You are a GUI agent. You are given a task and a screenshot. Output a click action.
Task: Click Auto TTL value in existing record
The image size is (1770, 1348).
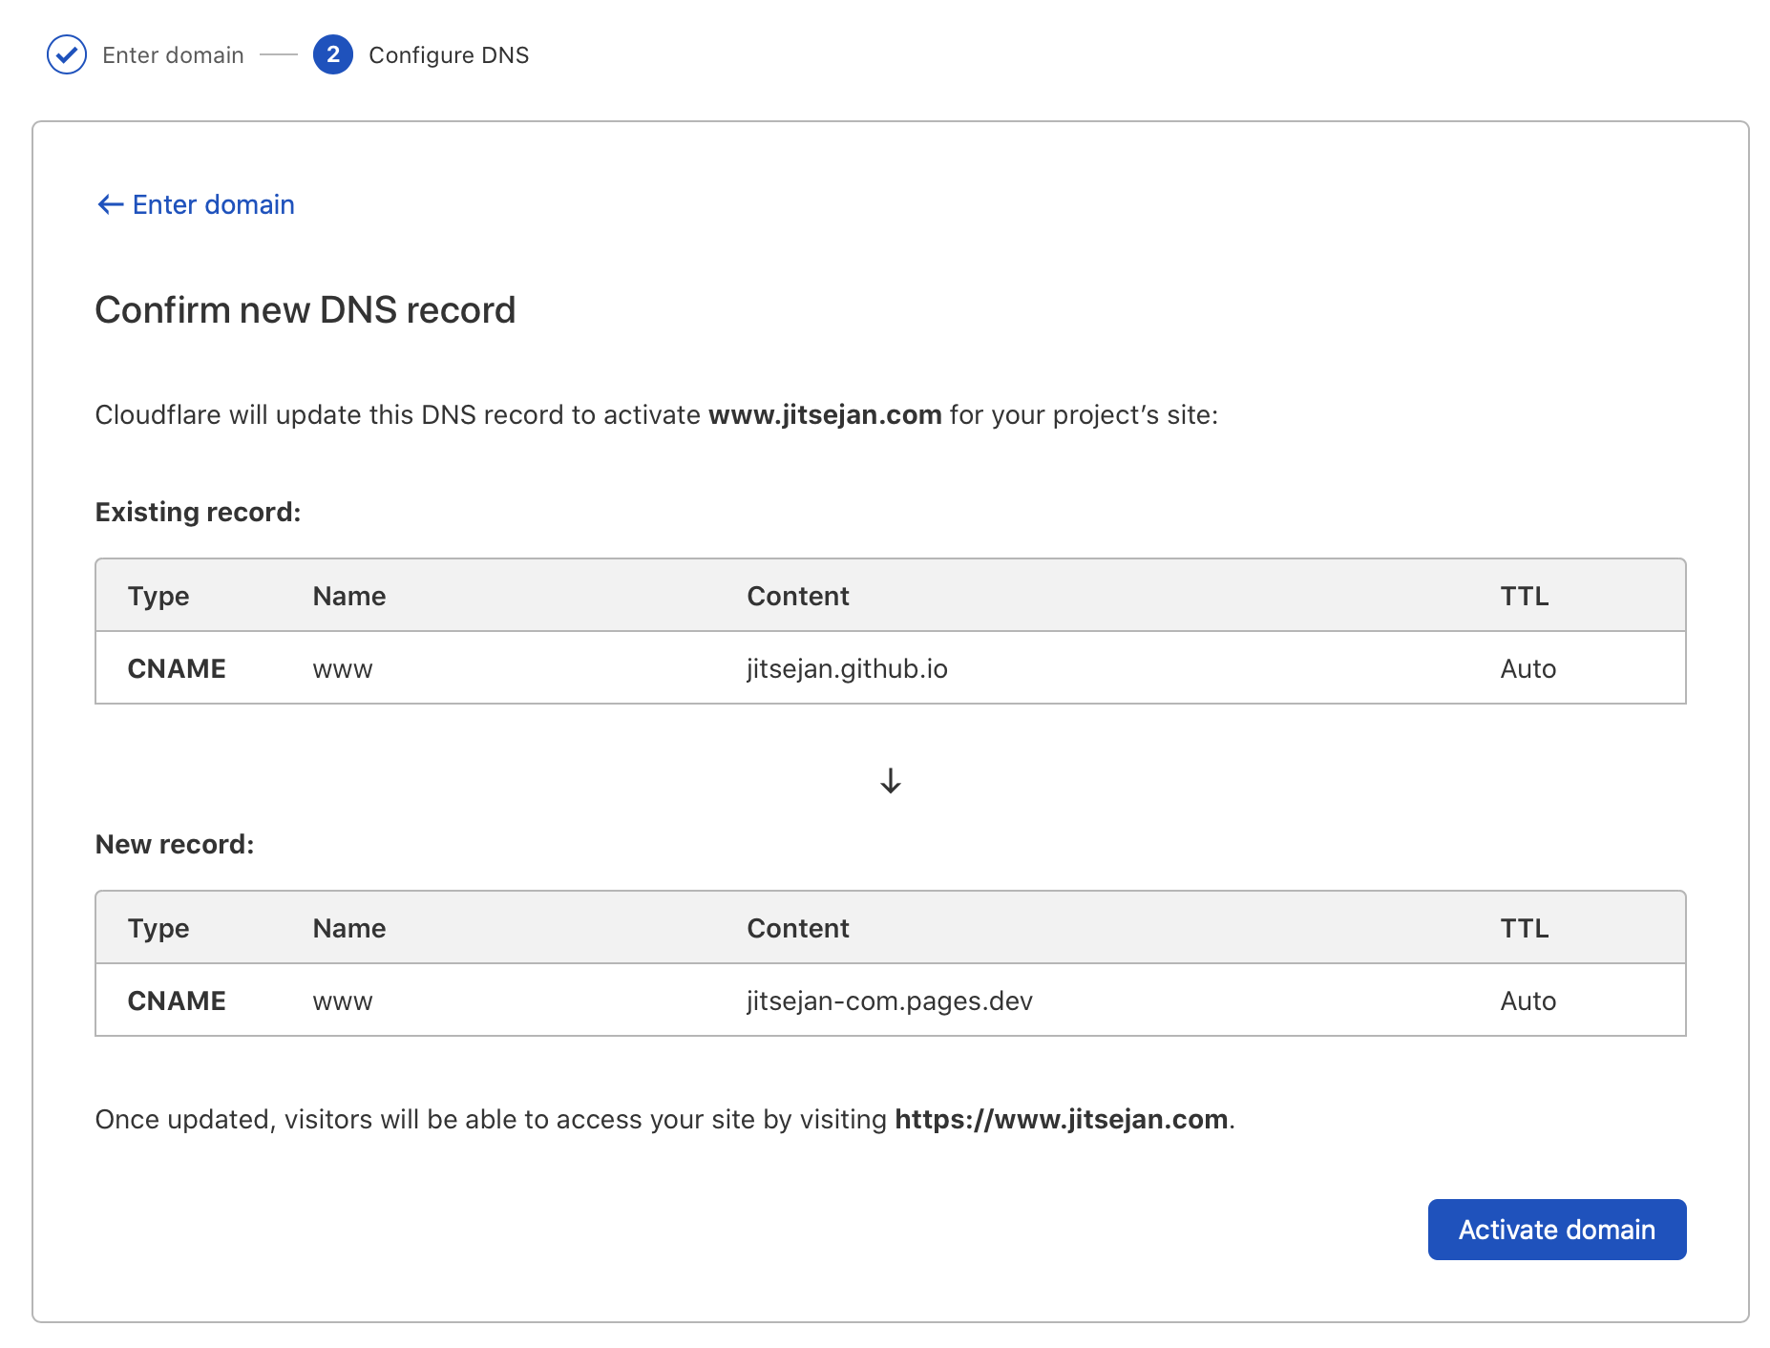coord(1528,668)
